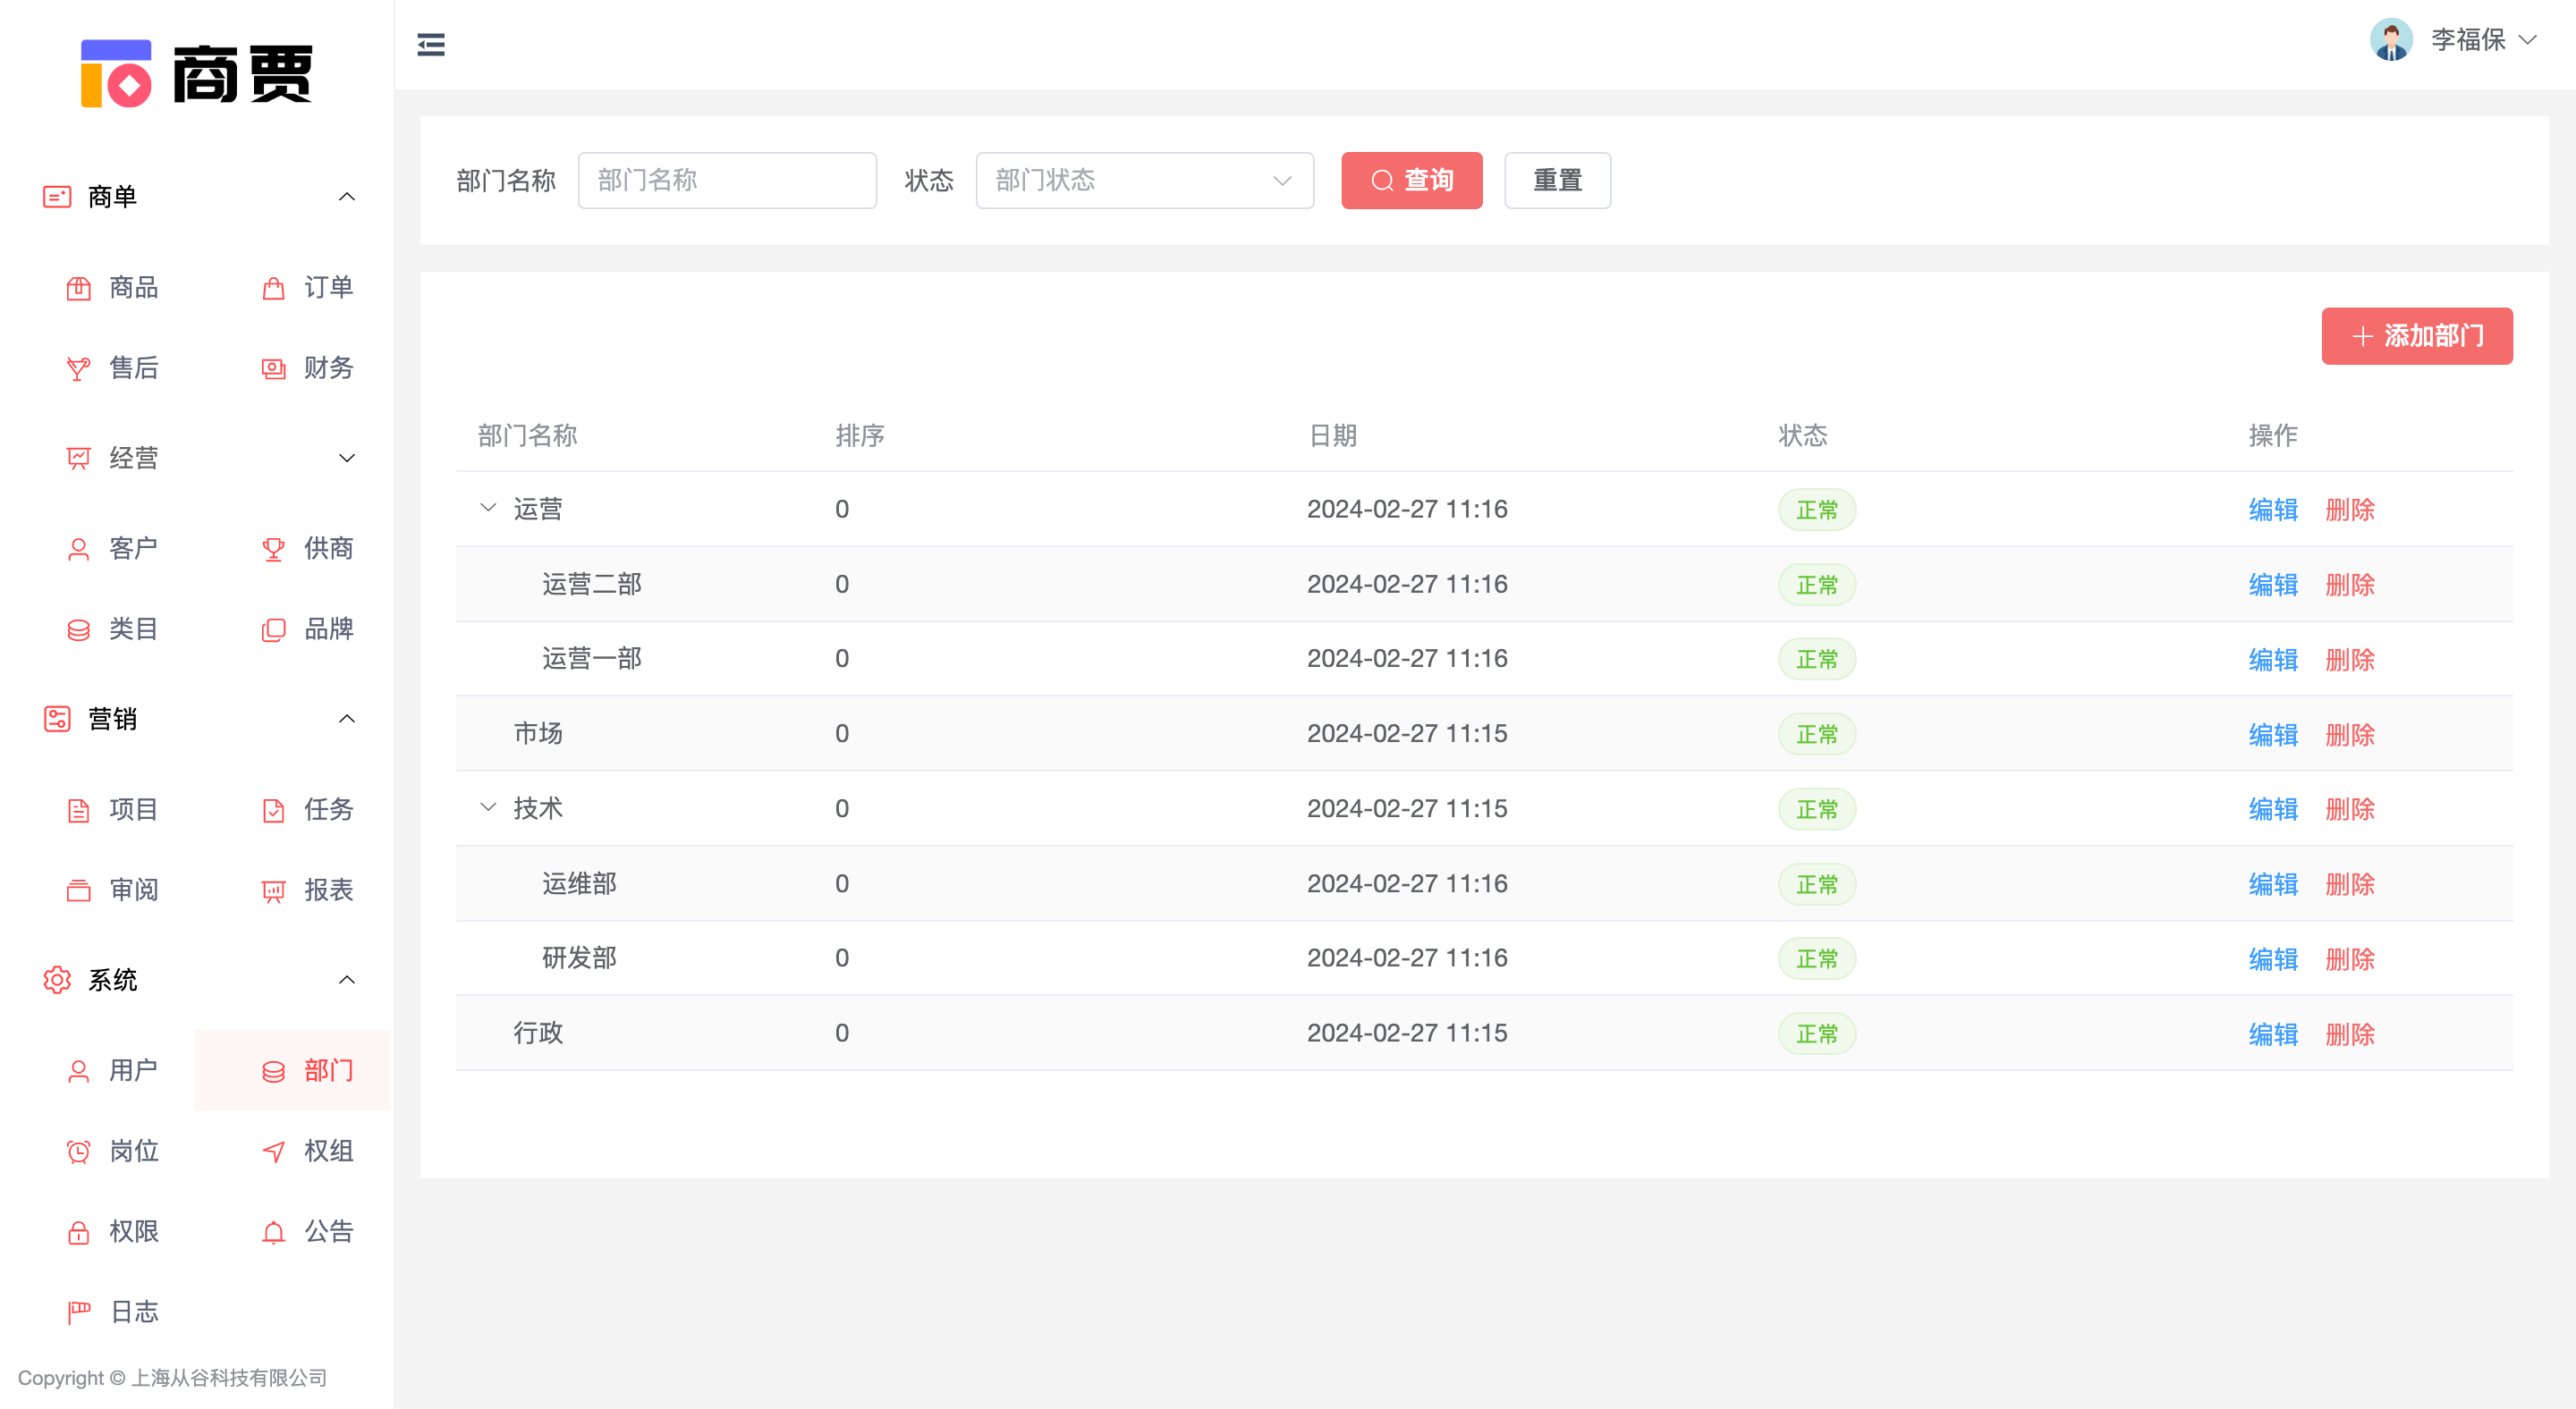Image resolution: width=2576 pixels, height=1409 pixels.
Task: Click the 添加部门 button
Action: 2416,336
